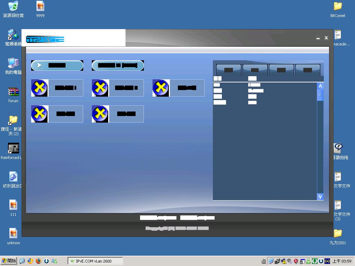Click the pill button with the play arrow
Image resolution: width=355 pixels, height=266 pixels.
[x=57, y=65]
